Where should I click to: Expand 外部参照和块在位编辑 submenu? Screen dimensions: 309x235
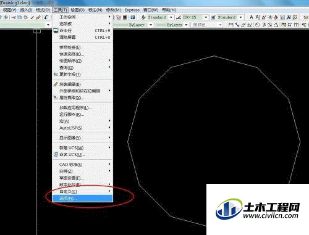(x=82, y=91)
